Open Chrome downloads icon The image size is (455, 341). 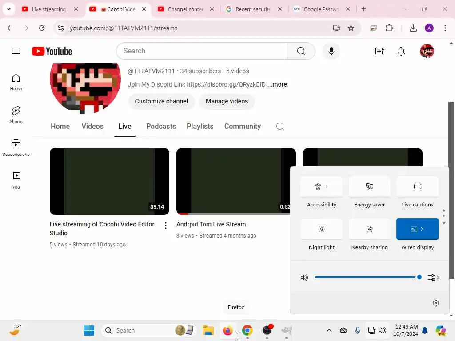(413, 28)
